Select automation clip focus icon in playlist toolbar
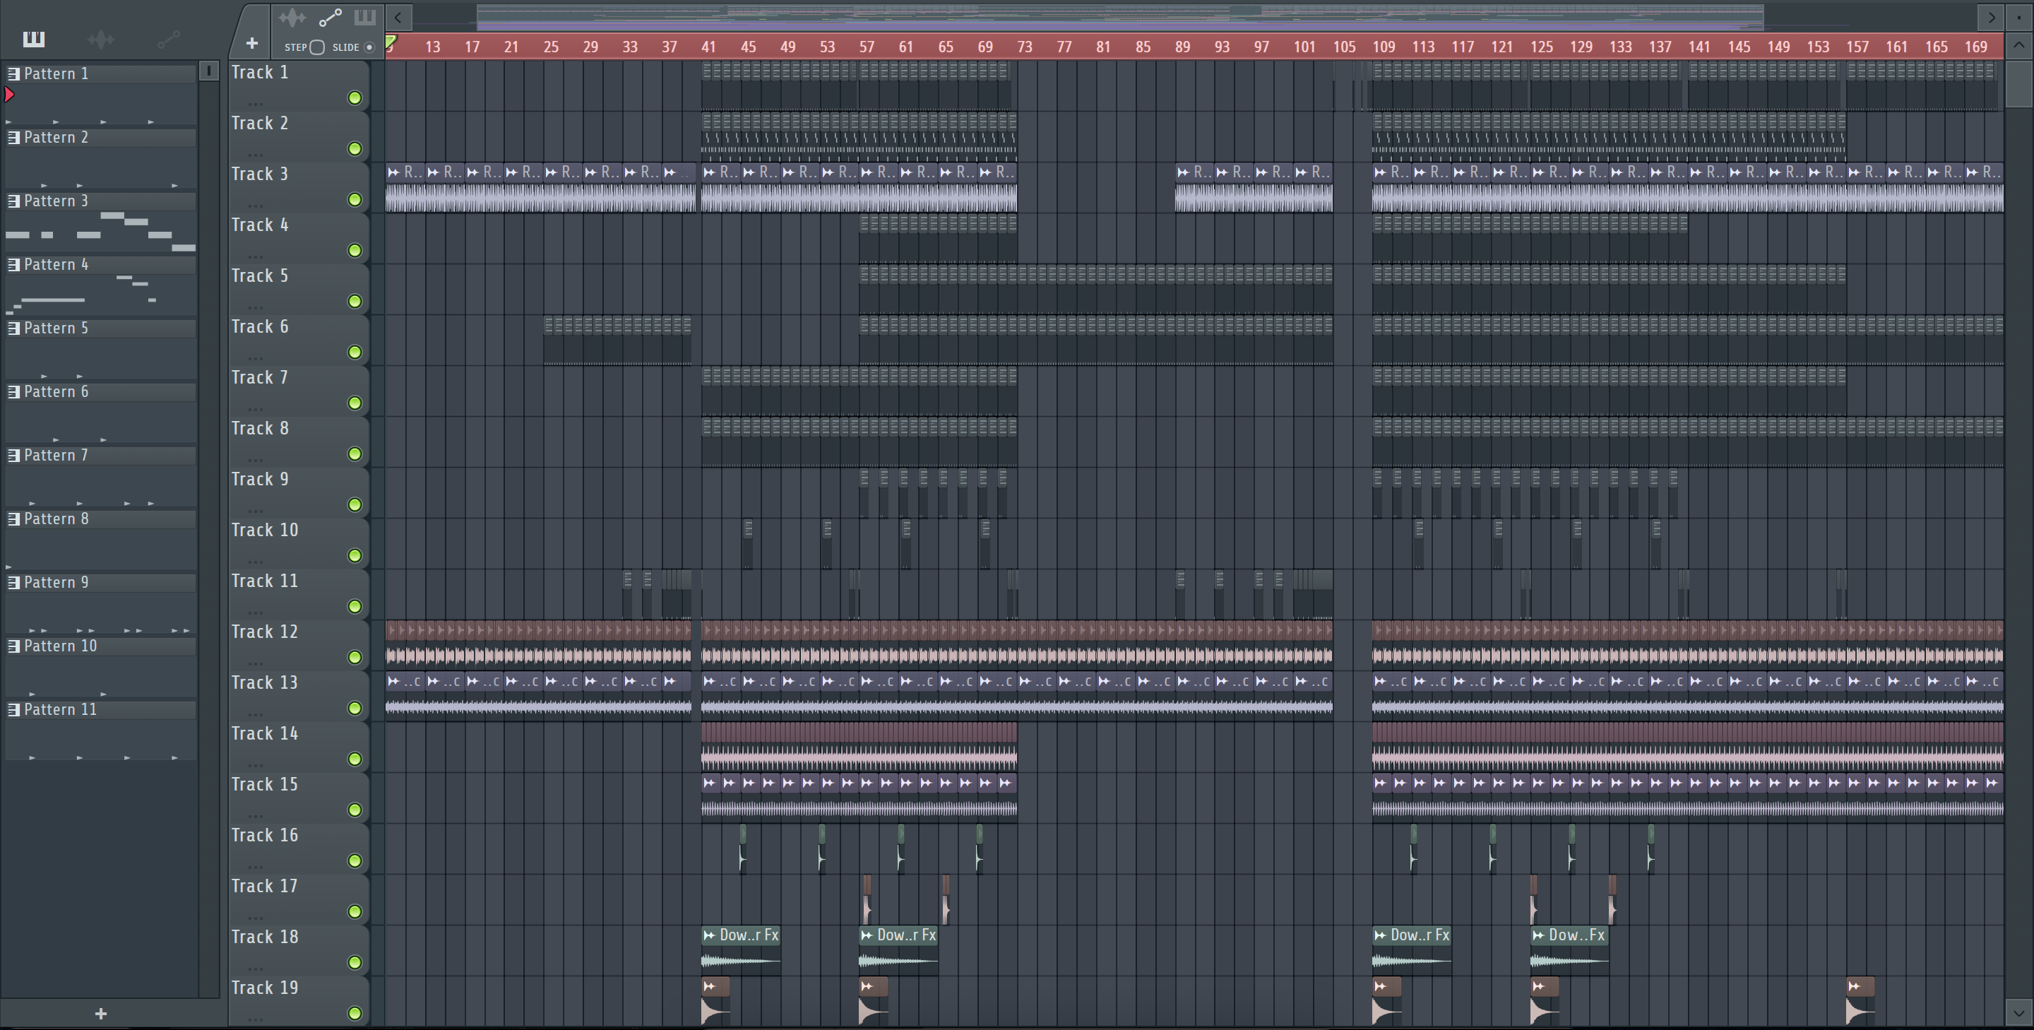Viewport: 2034px width, 1030px height. pos(330,18)
